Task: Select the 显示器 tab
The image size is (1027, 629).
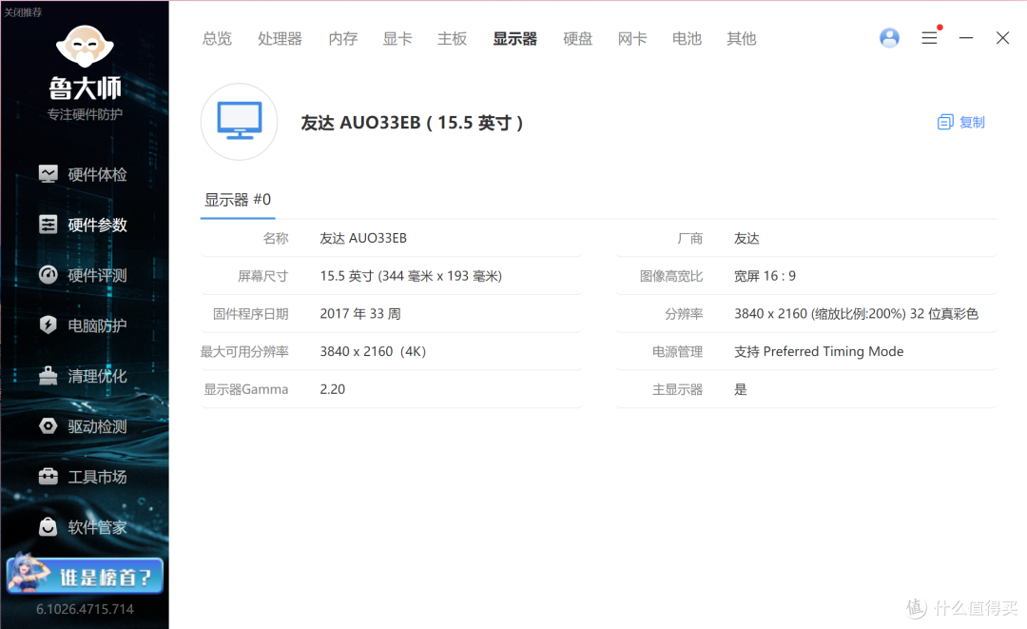Action: click(514, 39)
